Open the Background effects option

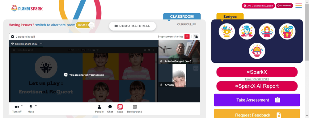tap(135, 109)
